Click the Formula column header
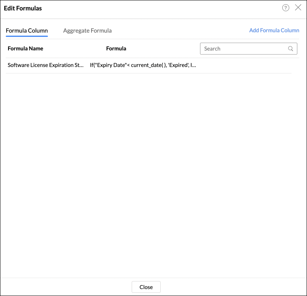307x296 pixels. (116, 49)
